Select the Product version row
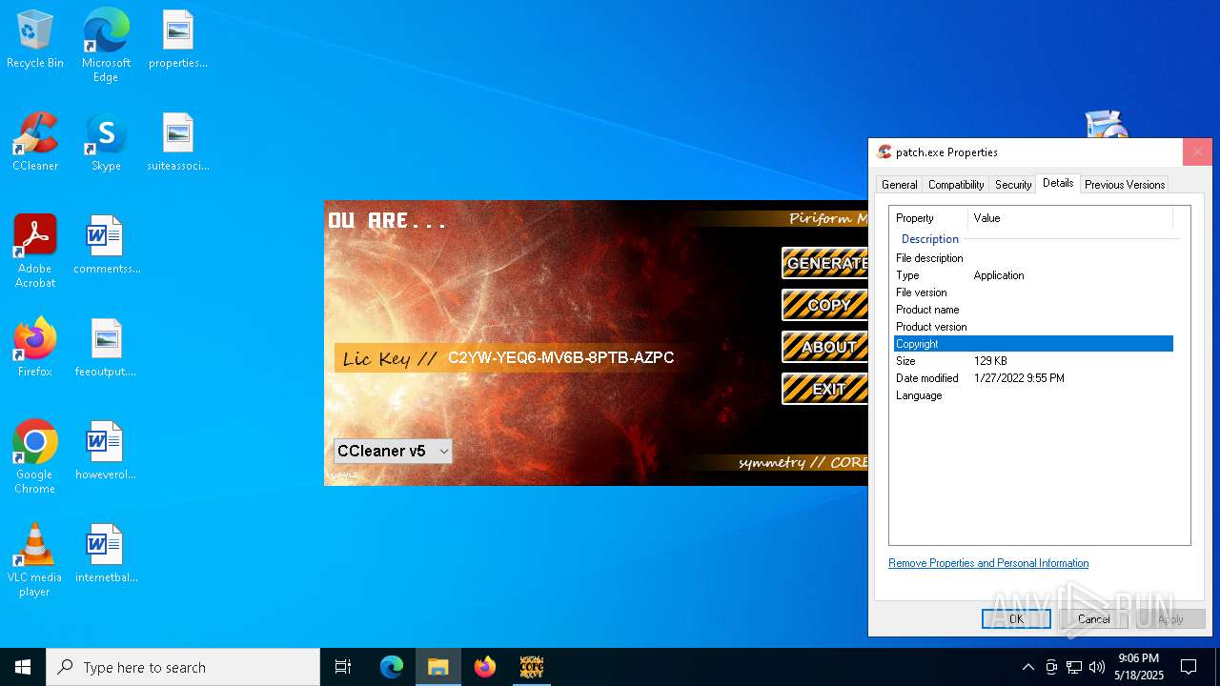This screenshot has height=686, width=1220. [1033, 327]
